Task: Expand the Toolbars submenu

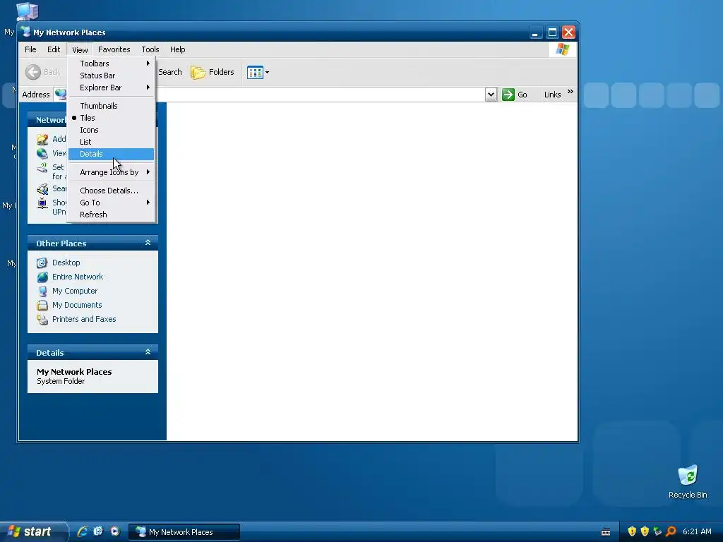Action: pos(111,64)
